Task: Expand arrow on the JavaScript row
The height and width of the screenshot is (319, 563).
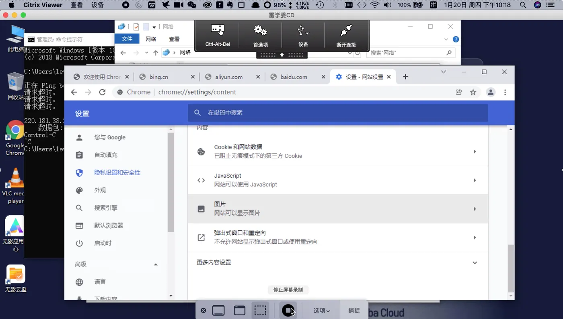Action: 475,180
